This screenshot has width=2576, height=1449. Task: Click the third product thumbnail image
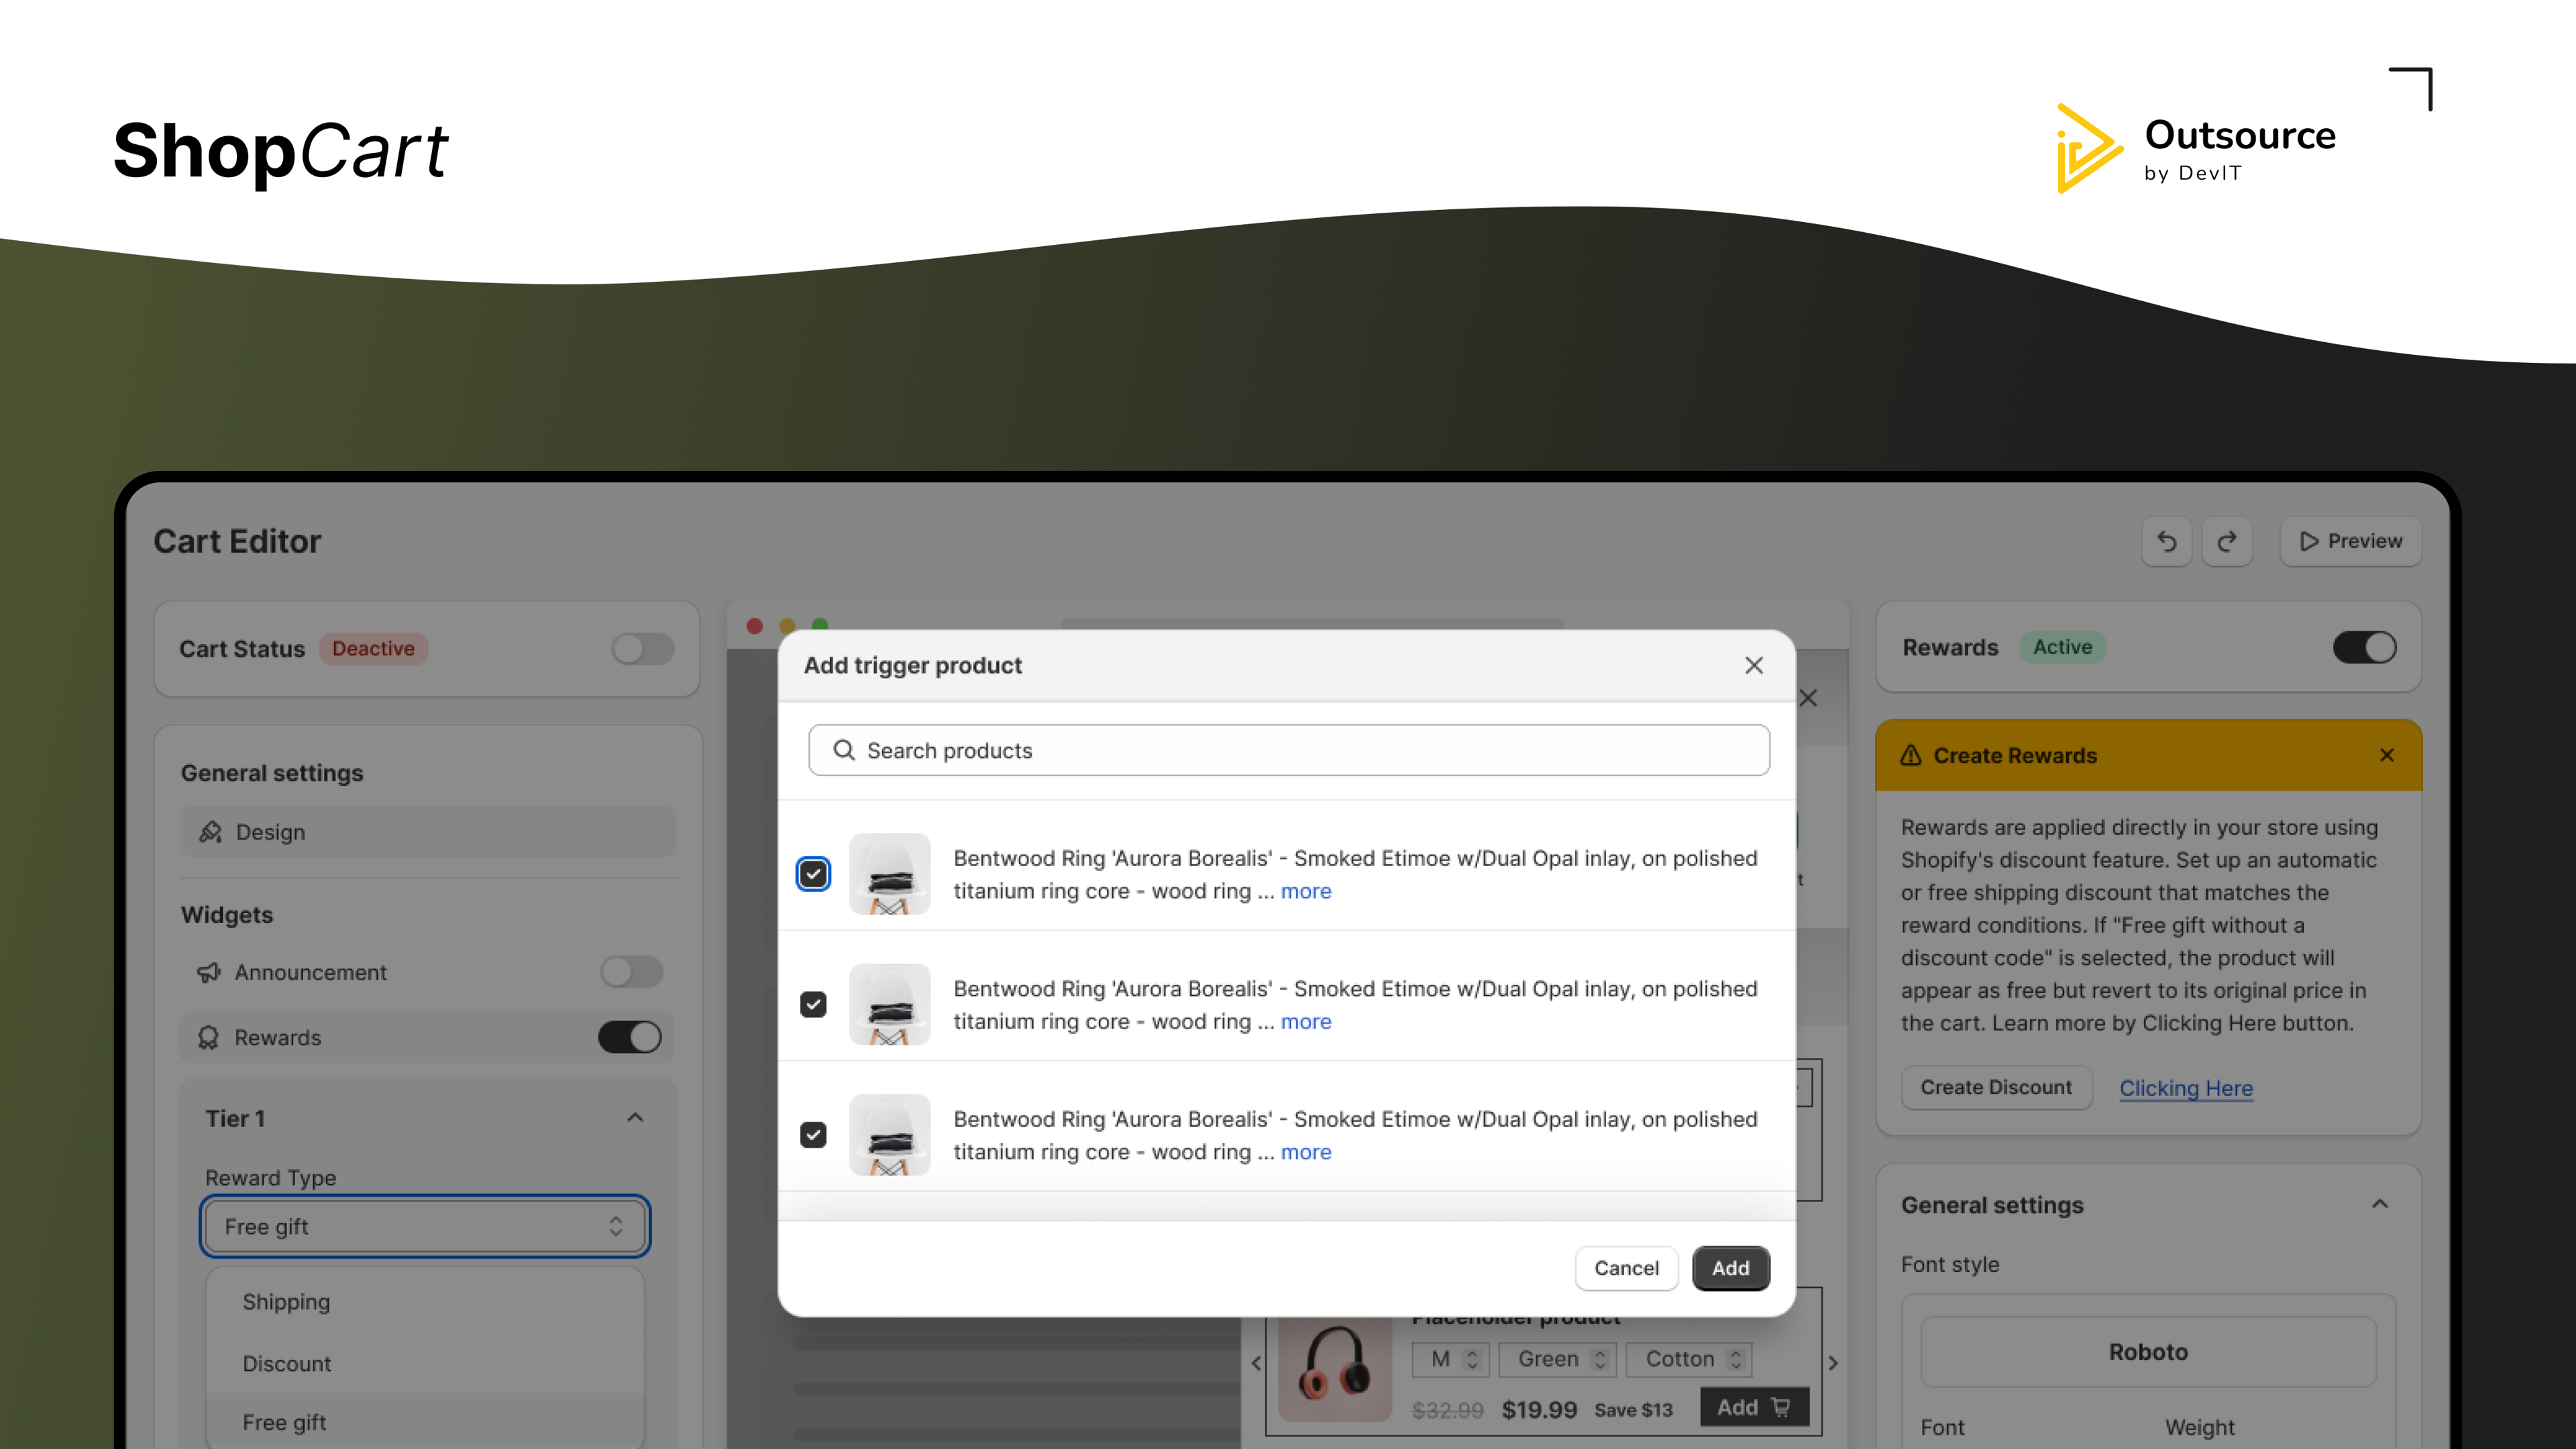point(889,1134)
